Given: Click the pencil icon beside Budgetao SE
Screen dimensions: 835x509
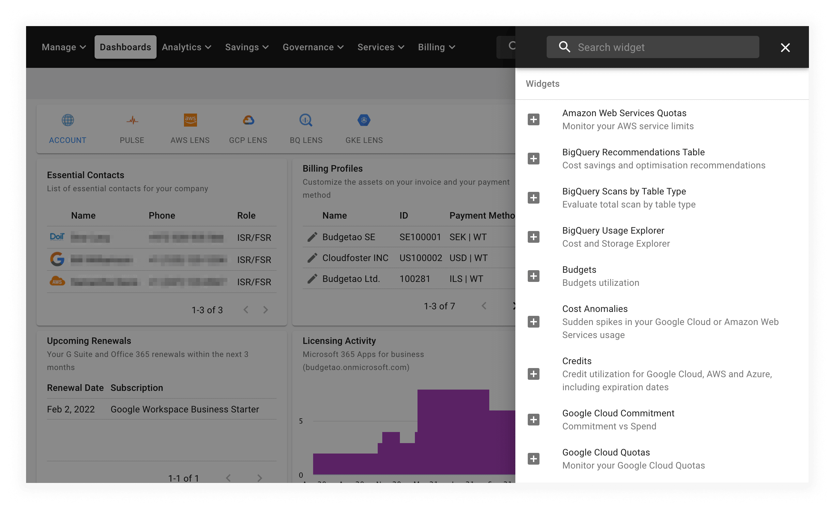Looking at the screenshot, I should pos(312,237).
